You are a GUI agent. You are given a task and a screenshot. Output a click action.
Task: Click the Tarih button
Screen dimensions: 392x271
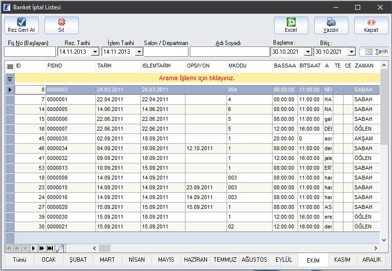pyautogui.click(x=374, y=51)
